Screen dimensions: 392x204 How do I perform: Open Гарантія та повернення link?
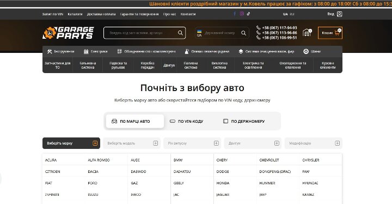139,14
